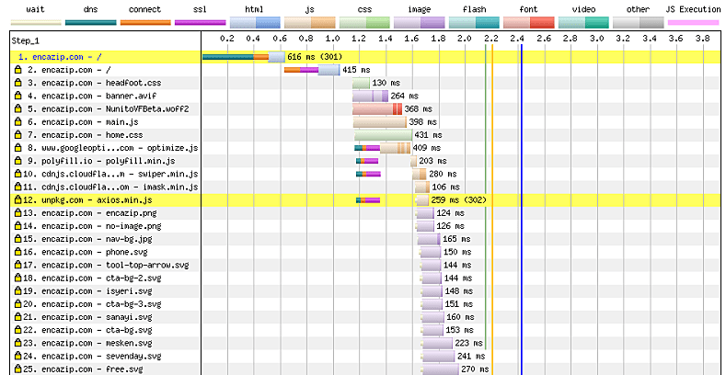
Task: Click the lock icon beside imask.min.js
Action: [x=18, y=187]
